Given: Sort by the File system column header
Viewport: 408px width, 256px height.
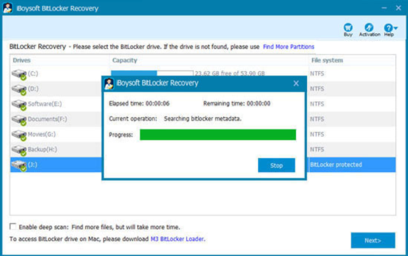Looking at the screenshot, I should (x=327, y=60).
